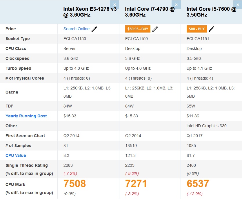Edit the price for Intel Core i7-4790
This screenshot has height=199, width=242.
tap(155, 29)
